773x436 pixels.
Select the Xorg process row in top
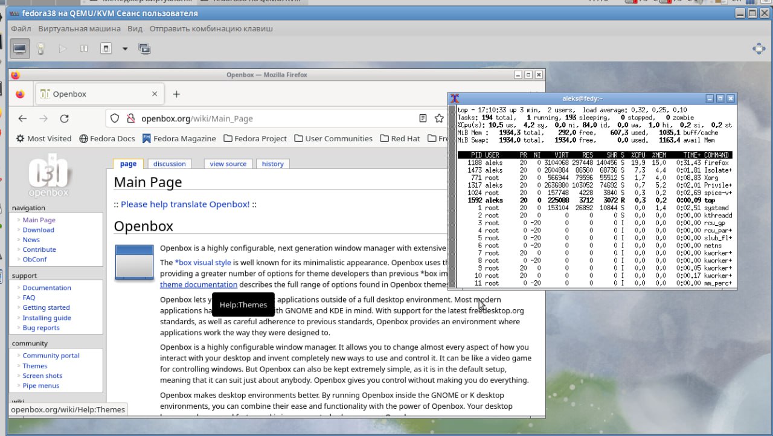tap(595, 178)
